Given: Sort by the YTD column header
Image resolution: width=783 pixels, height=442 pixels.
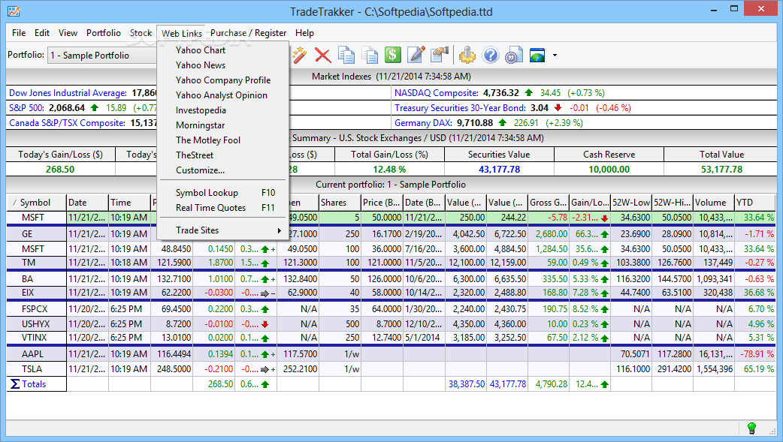Looking at the screenshot, I should tap(755, 203).
